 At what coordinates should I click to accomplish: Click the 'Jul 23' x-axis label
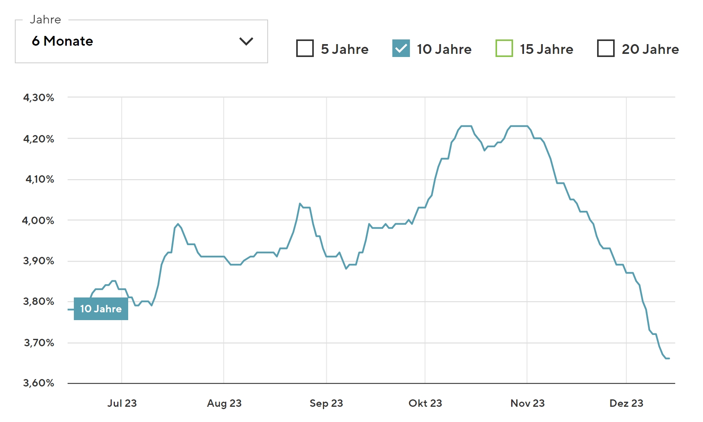(x=122, y=403)
